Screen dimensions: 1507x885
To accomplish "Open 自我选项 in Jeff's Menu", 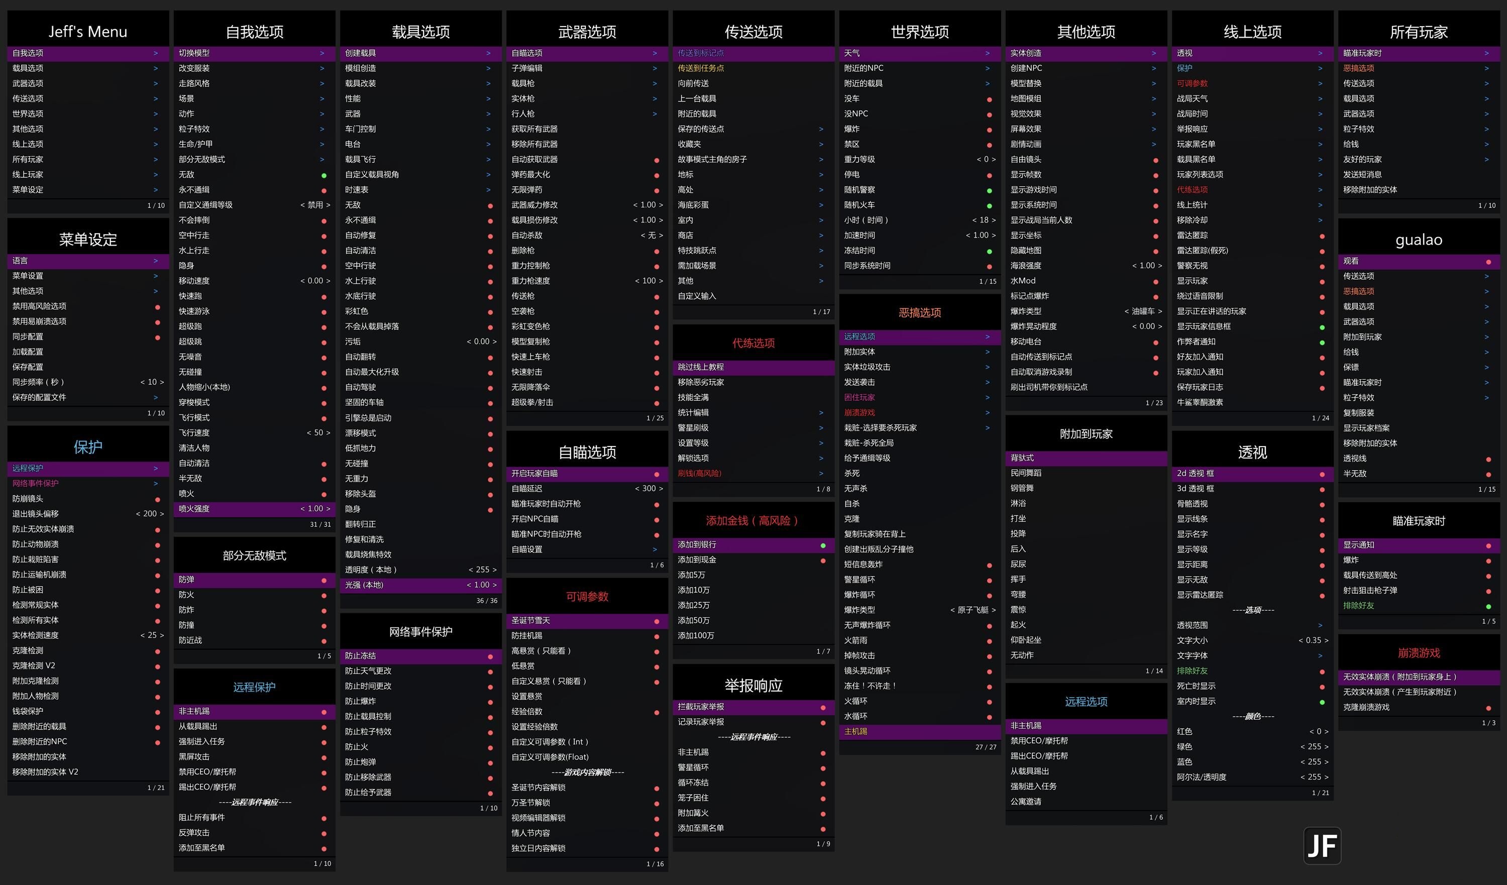I will pyautogui.click(x=88, y=53).
